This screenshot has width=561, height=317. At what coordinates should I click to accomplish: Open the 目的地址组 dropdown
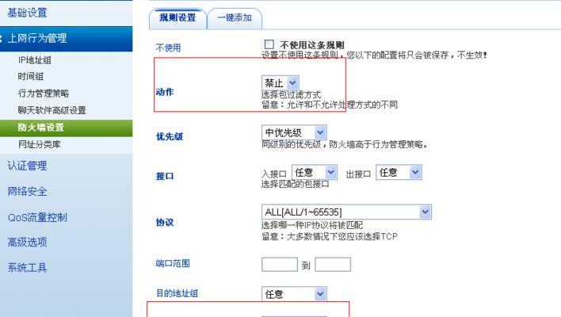(x=294, y=294)
